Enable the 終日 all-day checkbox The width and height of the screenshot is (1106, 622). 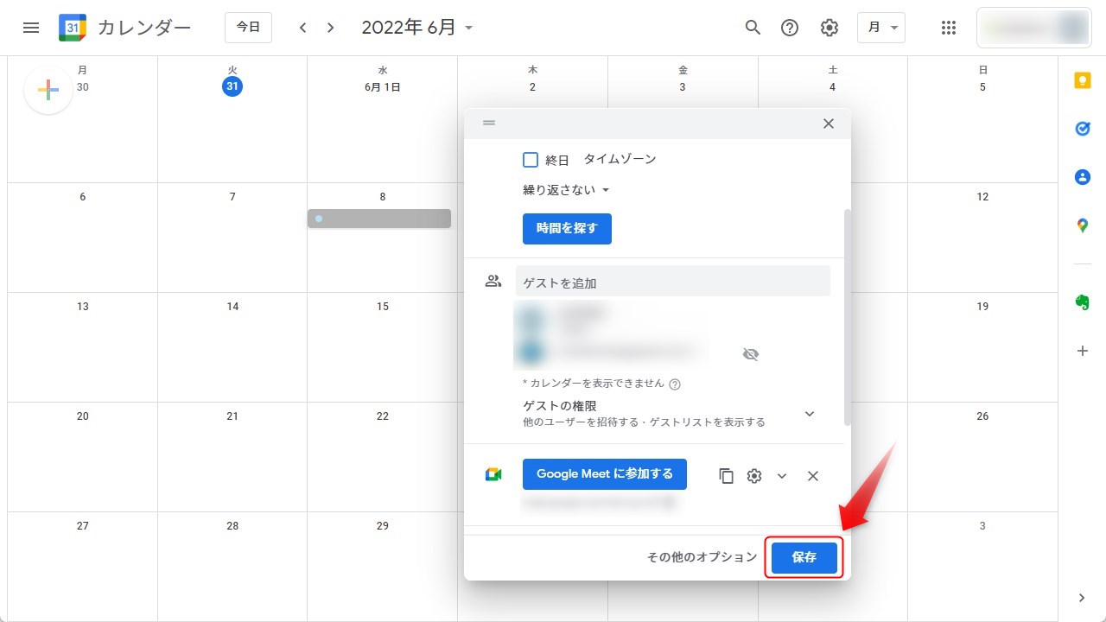coord(531,160)
